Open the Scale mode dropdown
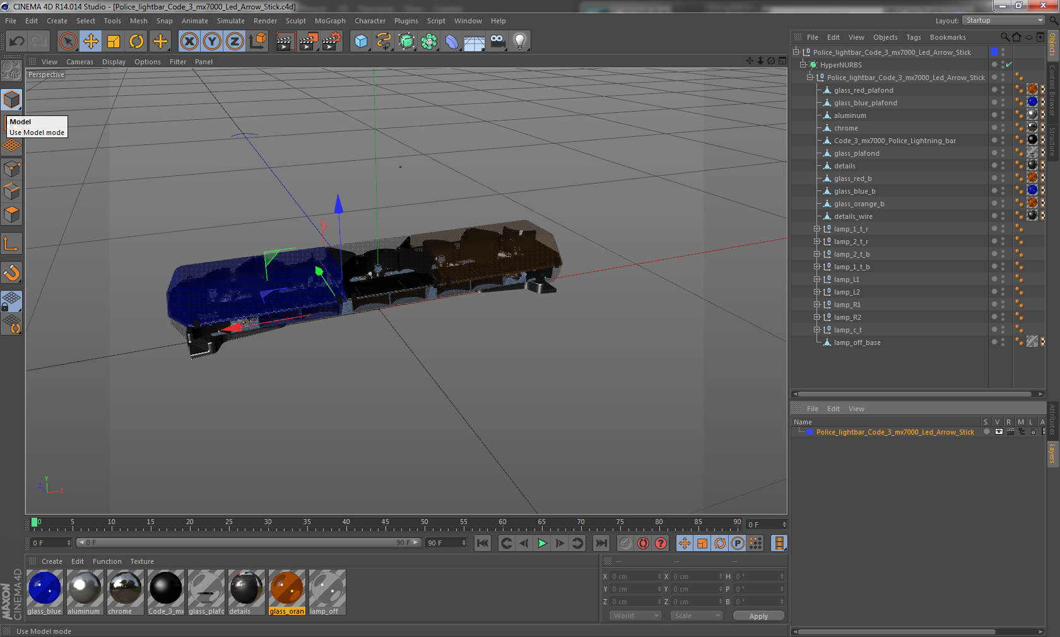This screenshot has height=637, width=1060. 697,616
